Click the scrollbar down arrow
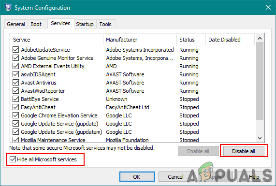Viewport: 276px width, 186px height. (x=260, y=138)
